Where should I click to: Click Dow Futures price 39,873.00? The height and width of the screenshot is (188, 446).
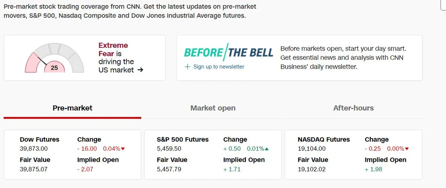click(x=33, y=149)
